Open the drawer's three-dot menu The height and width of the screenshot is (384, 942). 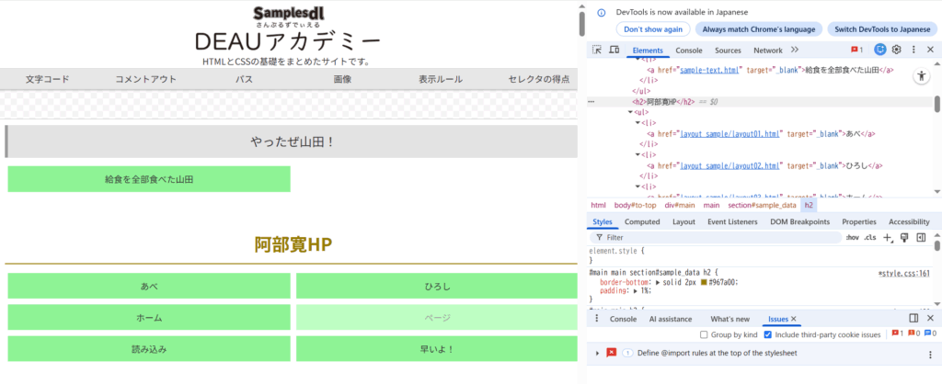point(594,319)
